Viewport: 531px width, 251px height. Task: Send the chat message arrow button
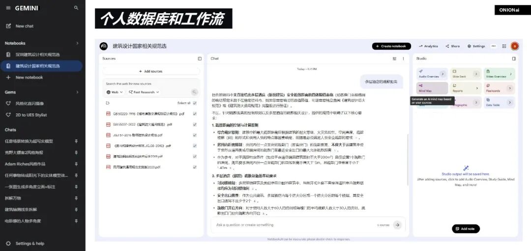coord(397,225)
